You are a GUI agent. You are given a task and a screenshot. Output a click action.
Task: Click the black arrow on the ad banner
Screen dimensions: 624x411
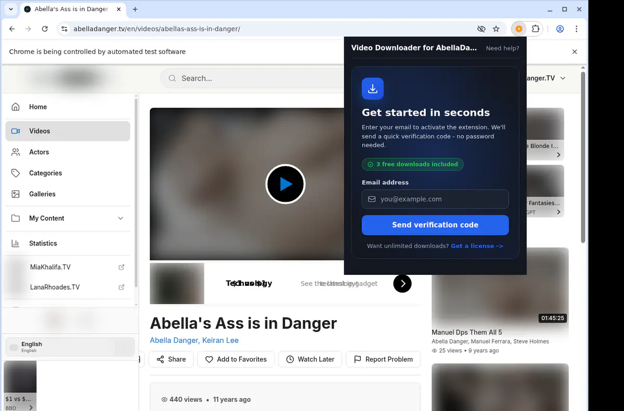pyautogui.click(x=402, y=284)
